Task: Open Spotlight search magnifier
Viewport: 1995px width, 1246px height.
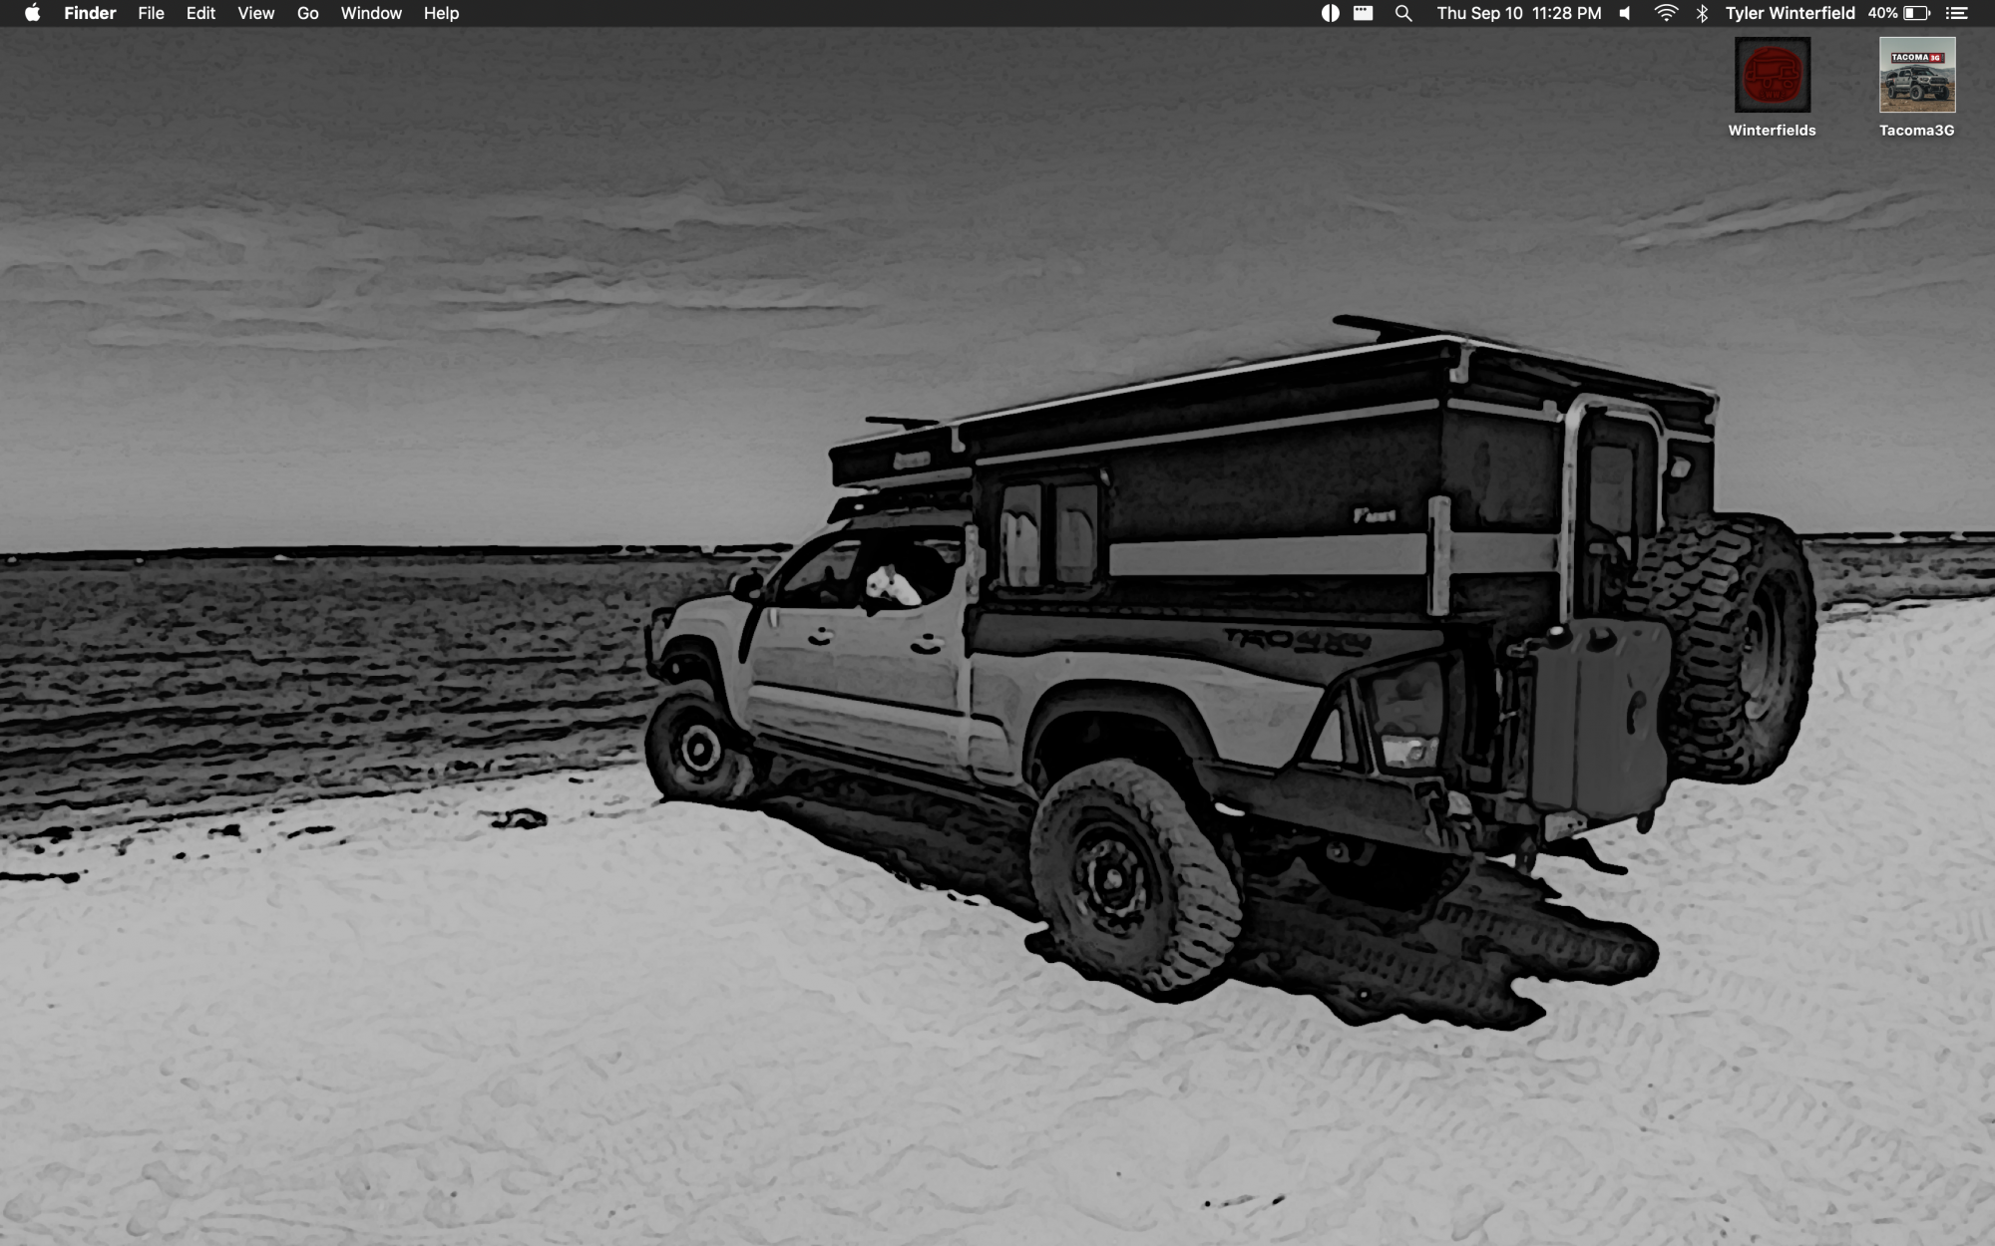Action: [1403, 13]
